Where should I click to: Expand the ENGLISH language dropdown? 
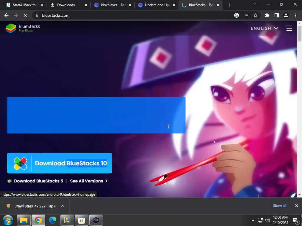(x=265, y=28)
